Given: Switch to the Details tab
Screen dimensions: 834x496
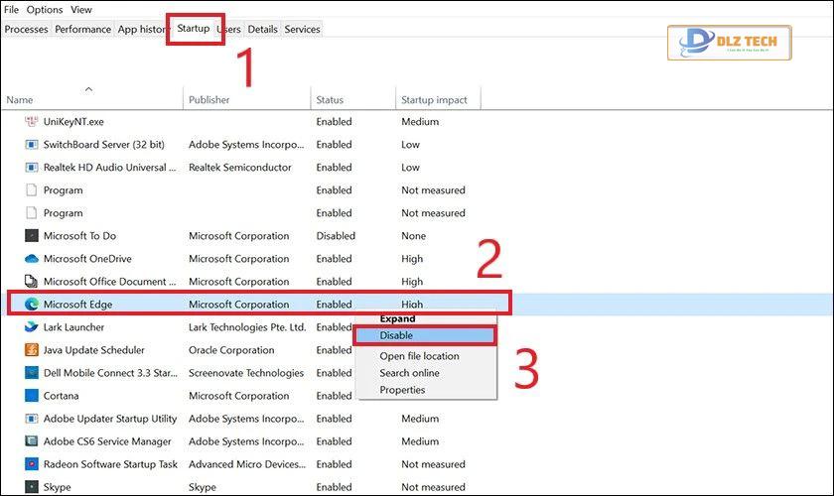Looking at the screenshot, I should [x=263, y=29].
